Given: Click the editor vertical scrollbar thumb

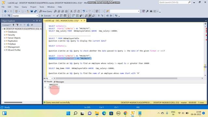Looking at the screenshot, I should [x=205, y=66].
